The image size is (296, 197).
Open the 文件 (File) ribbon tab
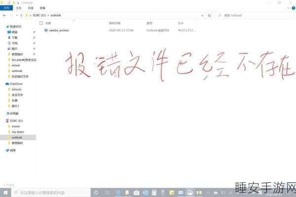[6, 8]
